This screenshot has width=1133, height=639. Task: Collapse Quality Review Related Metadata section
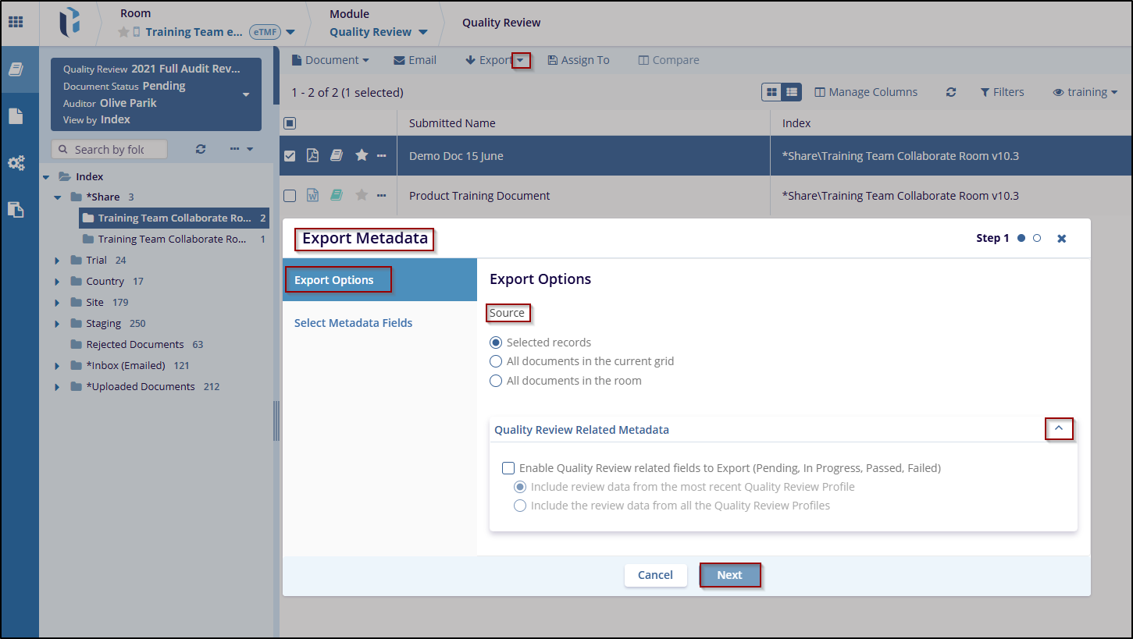1059,428
